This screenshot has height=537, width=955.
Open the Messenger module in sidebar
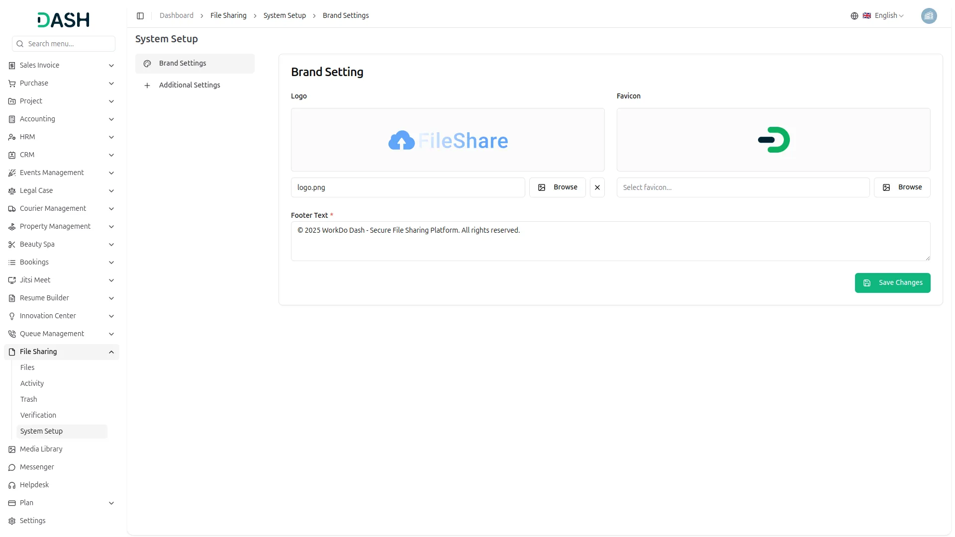36,467
